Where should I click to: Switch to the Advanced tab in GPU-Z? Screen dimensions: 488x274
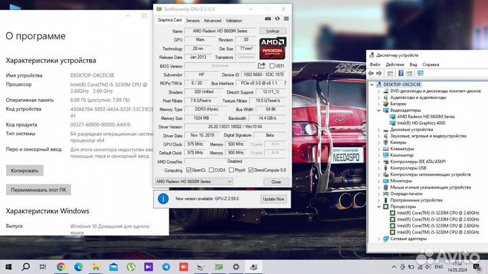point(213,20)
